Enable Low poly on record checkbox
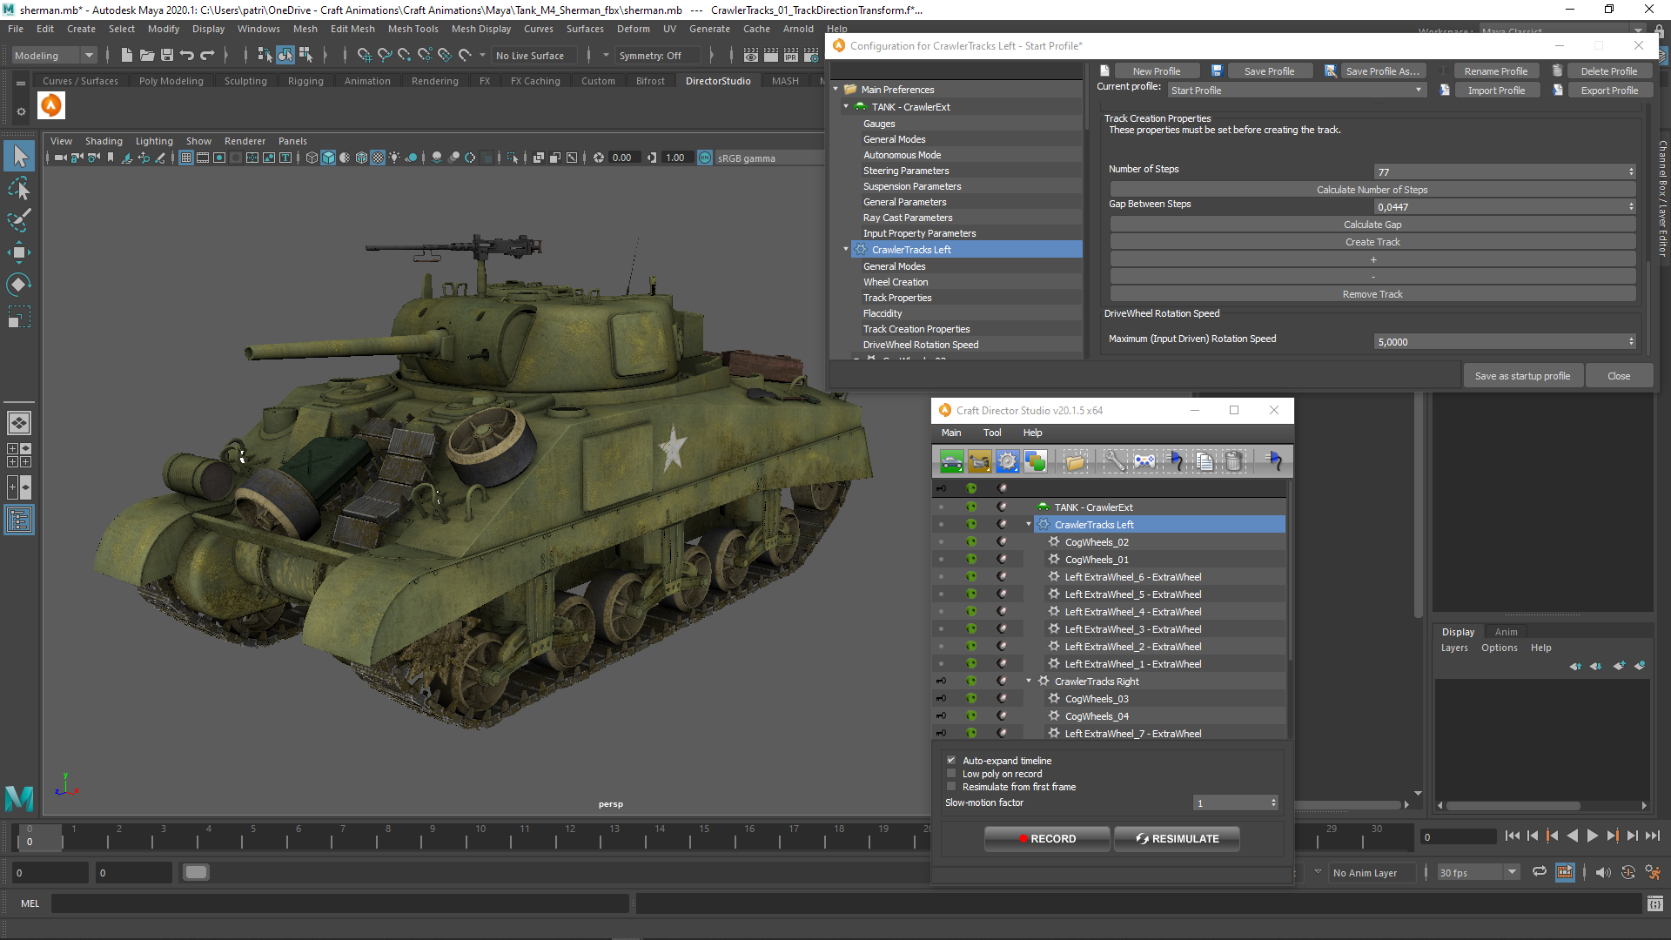 click(951, 774)
